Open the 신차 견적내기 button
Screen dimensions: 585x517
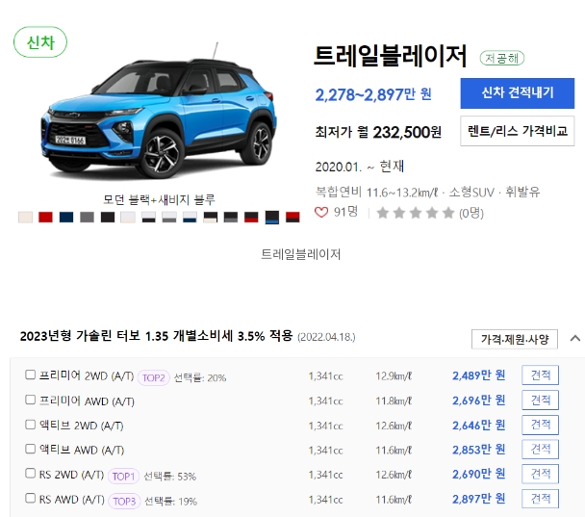(x=517, y=93)
